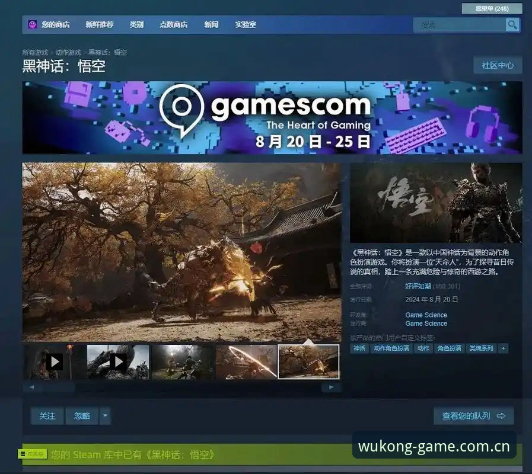Screen dimensions: 532x474
Task: Click the plus icon to add tags
Action: (503, 348)
